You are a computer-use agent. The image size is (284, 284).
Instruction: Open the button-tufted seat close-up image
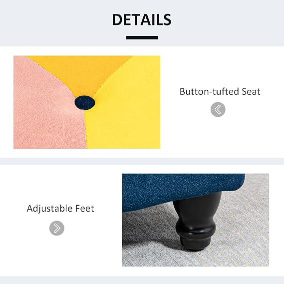tap(87, 102)
